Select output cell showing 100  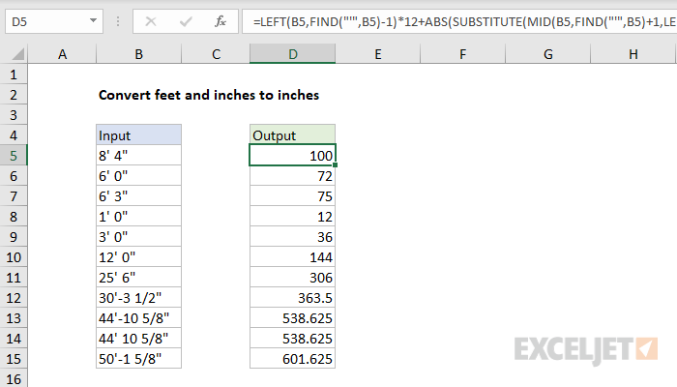(292, 156)
